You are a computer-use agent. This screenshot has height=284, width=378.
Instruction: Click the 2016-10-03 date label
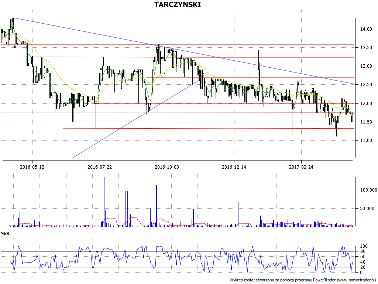click(x=167, y=167)
